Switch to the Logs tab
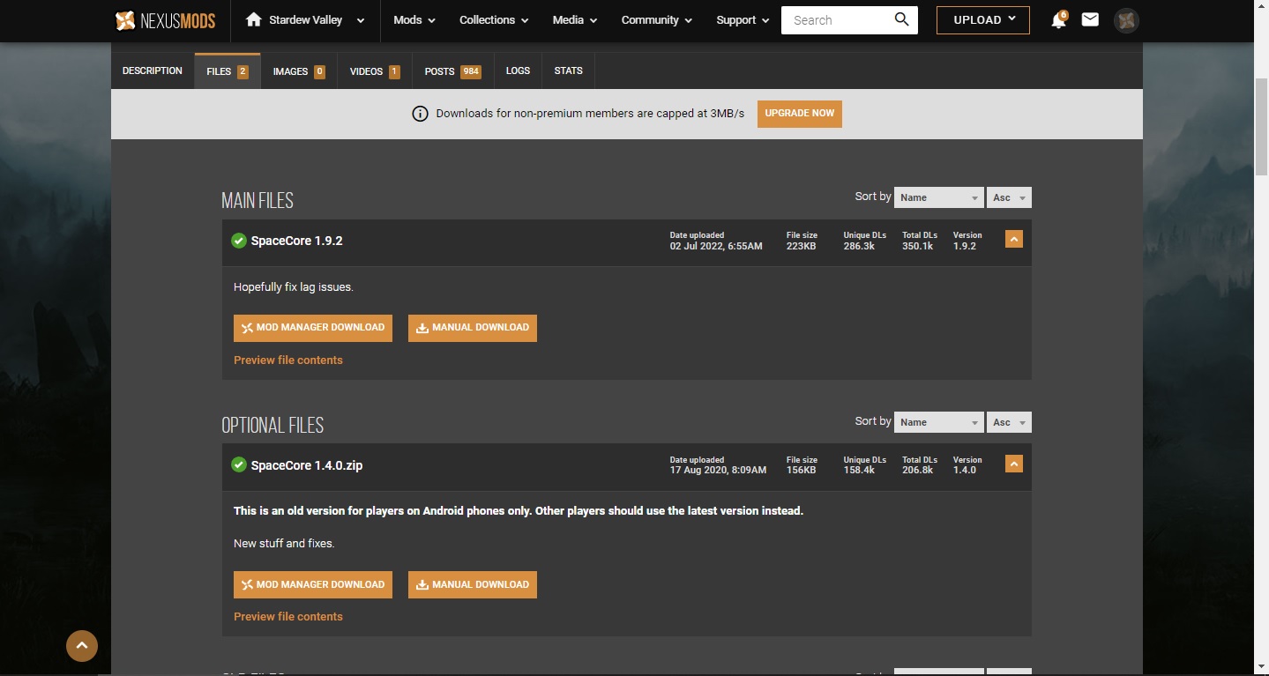Screen dimensions: 1269x676 tap(518, 71)
